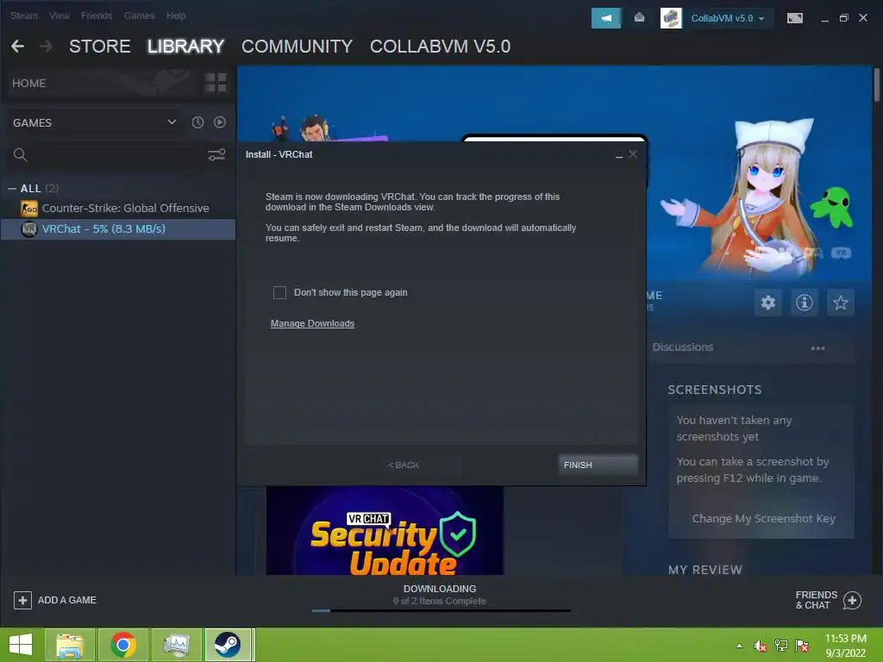The image size is (883, 662).
Task: Open Task Manager taskbar icon
Action: (176, 645)
